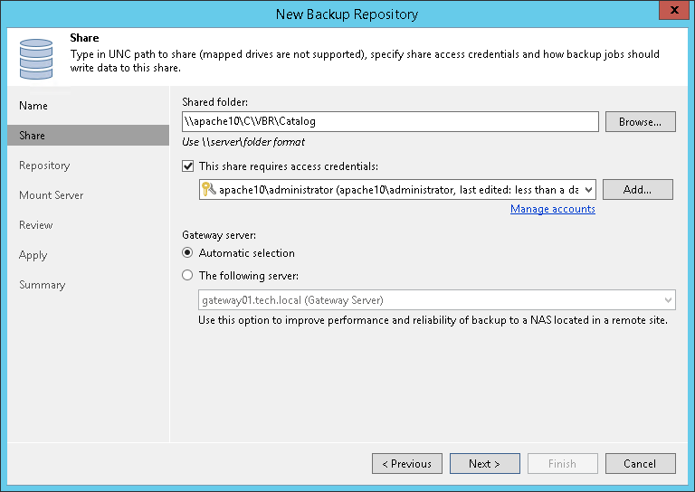Go back using the < Previous button
Image resolution: width=695 pixels, height=492 pixels.
click(406, 464)
